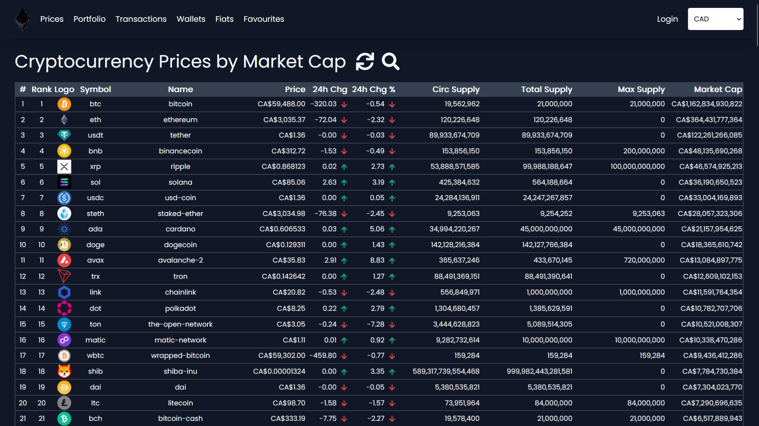Click the refresh prices icon
The image size is (759, 426).
point(364,62)
